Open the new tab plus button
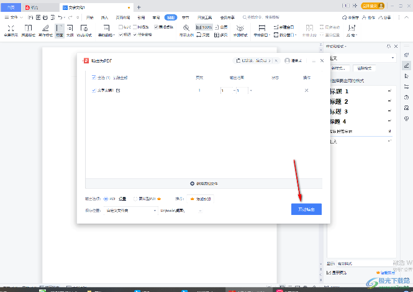The image size is (413, 292). pos(139,7)
